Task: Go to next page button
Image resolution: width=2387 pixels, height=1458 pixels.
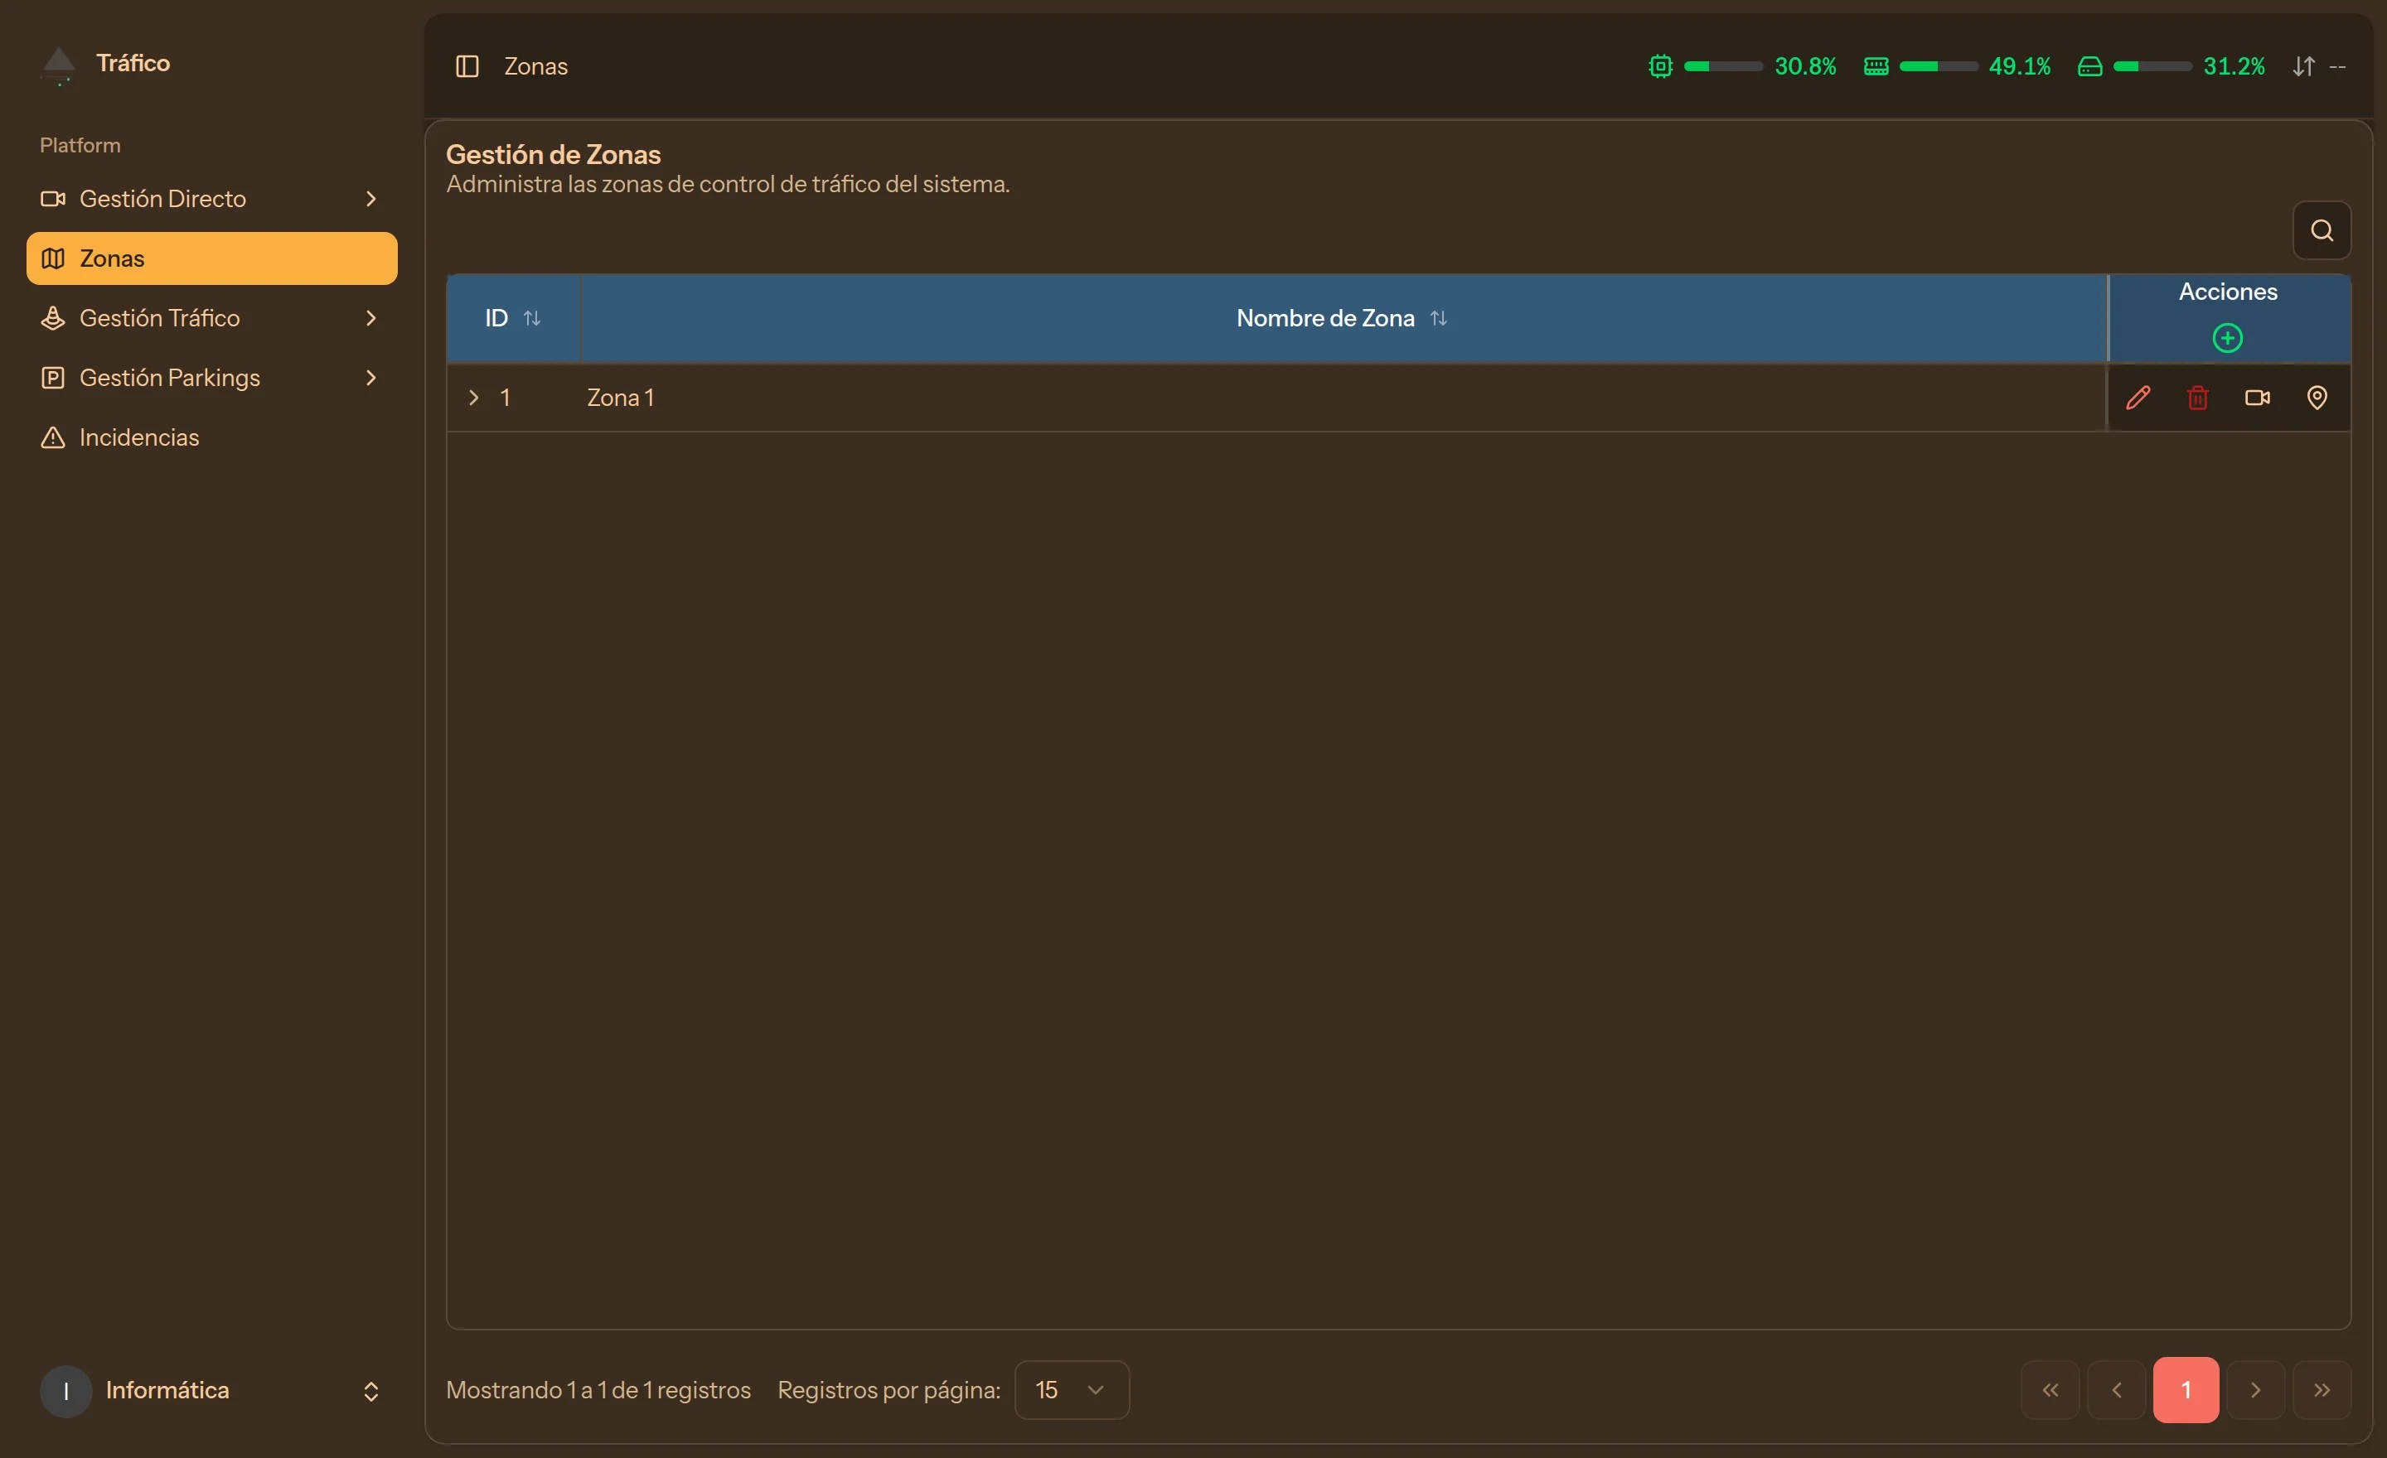Action: point(2255,1389)
